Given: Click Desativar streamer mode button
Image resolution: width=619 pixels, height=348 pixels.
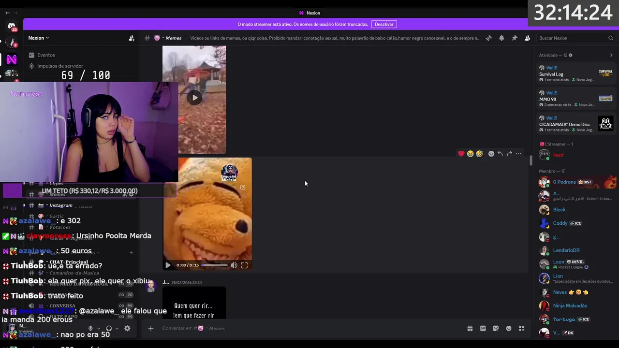Looking at the screenshot, I should click(384, 24).
